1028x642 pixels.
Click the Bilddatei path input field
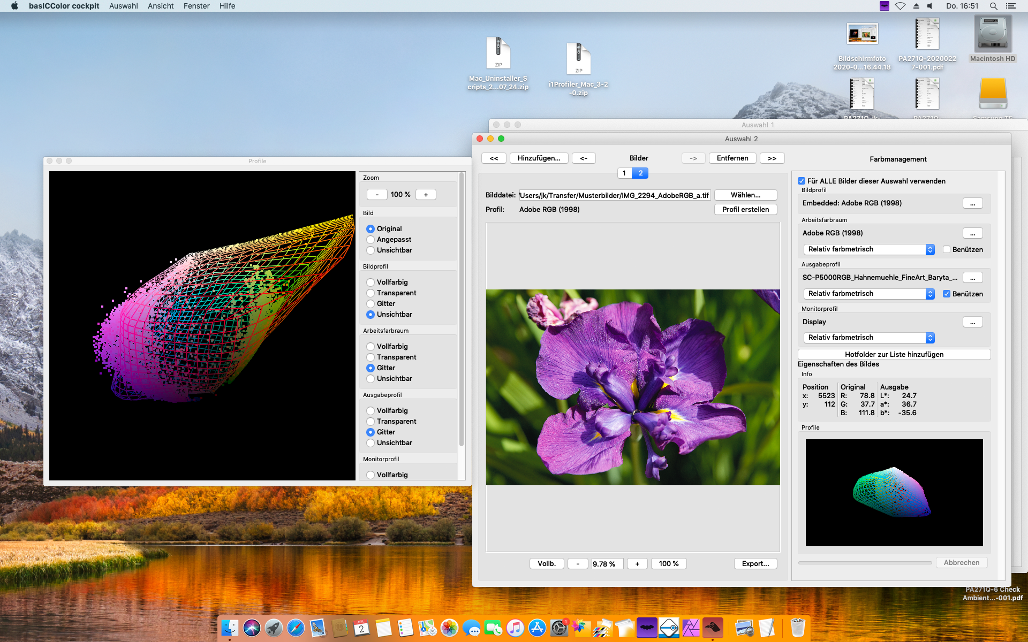click(614, 195)
